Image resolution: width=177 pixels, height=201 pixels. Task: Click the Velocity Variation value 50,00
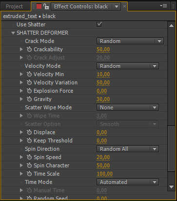tap(103, 82)
